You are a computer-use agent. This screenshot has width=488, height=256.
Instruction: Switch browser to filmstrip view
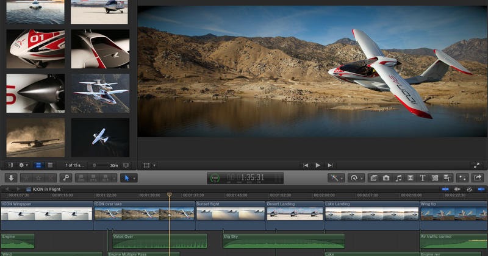click(x=38, y=165)
